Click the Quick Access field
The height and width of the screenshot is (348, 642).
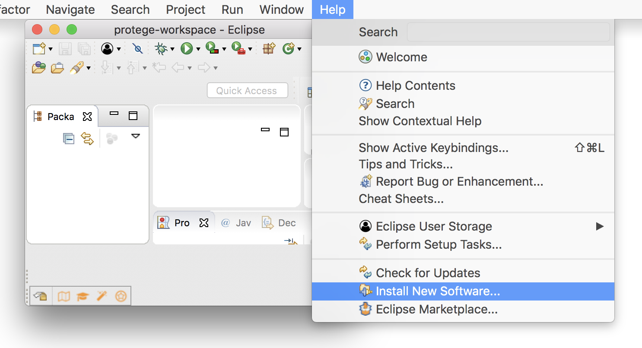click(x=248, y=91)
